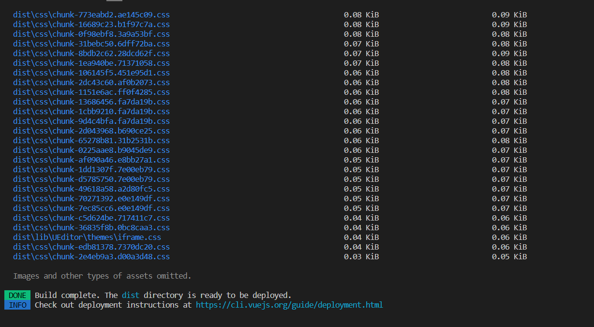Open chunk-edb81378.7370dc20.css file link
Screen dimensions: 594x327
coord(91,247)
